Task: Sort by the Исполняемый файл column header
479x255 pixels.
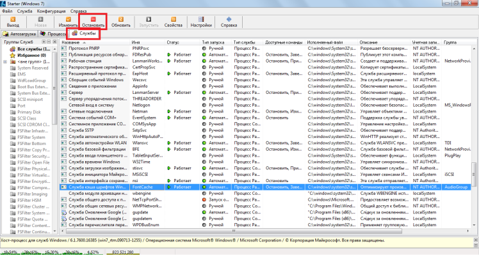Action: coord(332,42)
